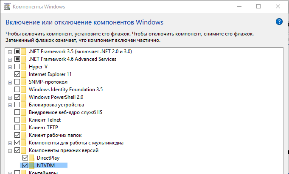Collapse the Компоненты прежних версий node
The width and height of the screenshot is (289, 174).
pyautogui.click(x=10, y=150)
